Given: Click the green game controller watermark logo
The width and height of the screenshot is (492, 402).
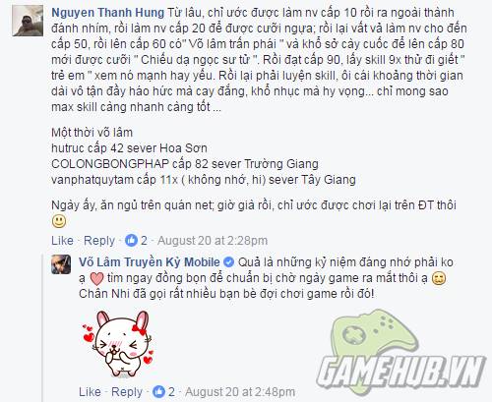Looking at the screenshot, I should click(x=373, y=333).
